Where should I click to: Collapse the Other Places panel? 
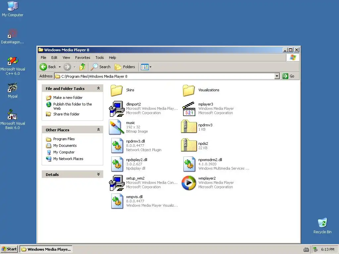point(98,130)
